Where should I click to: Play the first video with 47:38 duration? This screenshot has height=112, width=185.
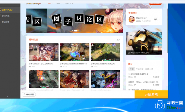click(x=44, y=52)
